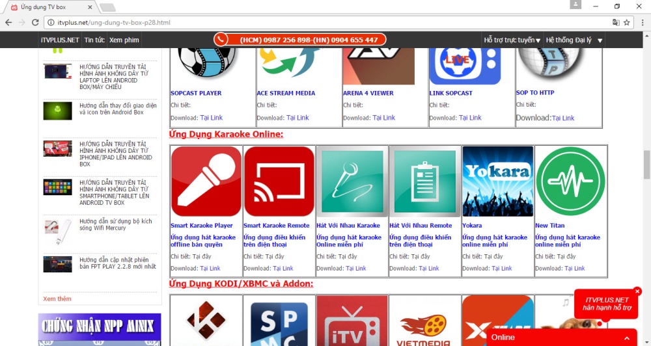Click the smartphone/tablet casting guide thumbnail
The image size is (651, 346).
click(58, 187)
